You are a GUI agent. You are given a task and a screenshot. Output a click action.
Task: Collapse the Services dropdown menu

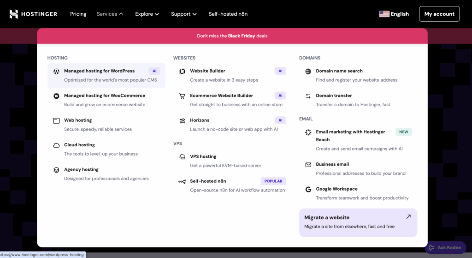pyautogui.click(x=110, y=14)
